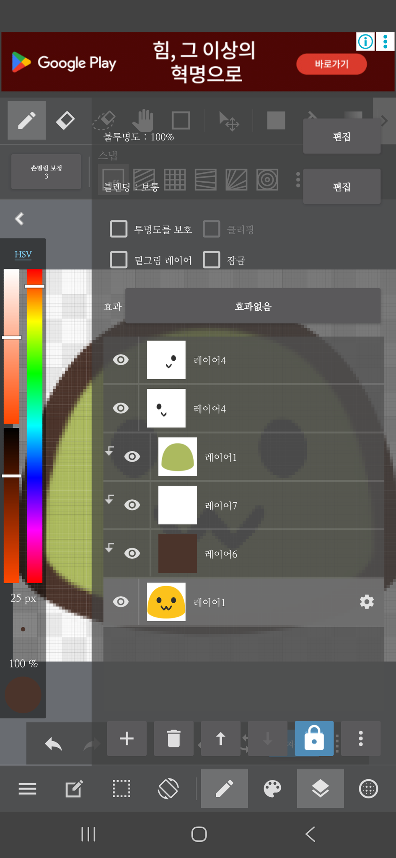Open rectangular selection tool in bottom bar

click(x=122, y=788)
